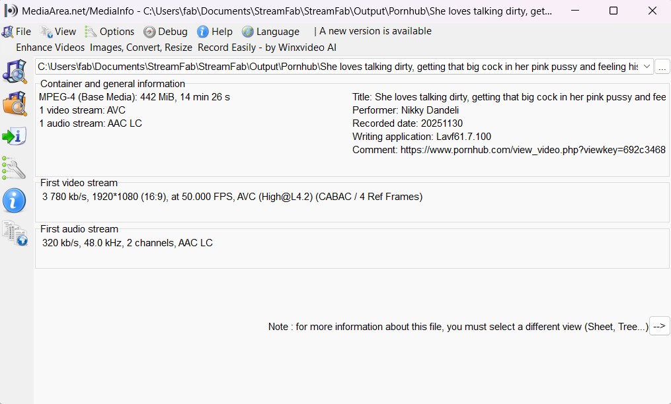Image resolution: width=671 pixels, height=404 pixels.
Task: Expand the file path dropdown arrow
Action: tap(646, 67)
